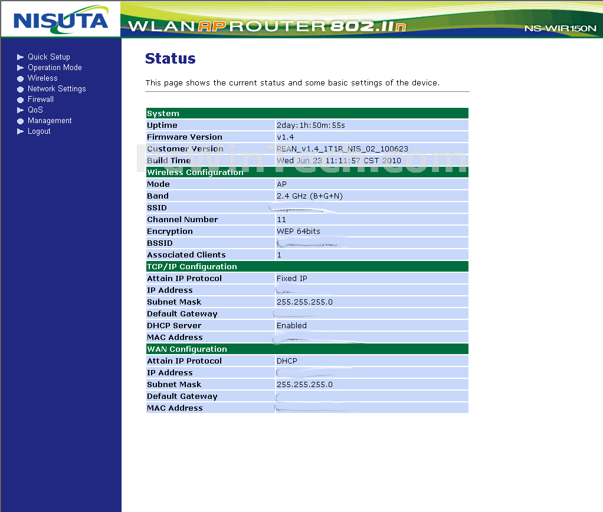Click the arrow icon beside Operation Mode
Image resolution: width=603 pixels, height=512 pixels.
pyautogui.click(x=21, y=68)
